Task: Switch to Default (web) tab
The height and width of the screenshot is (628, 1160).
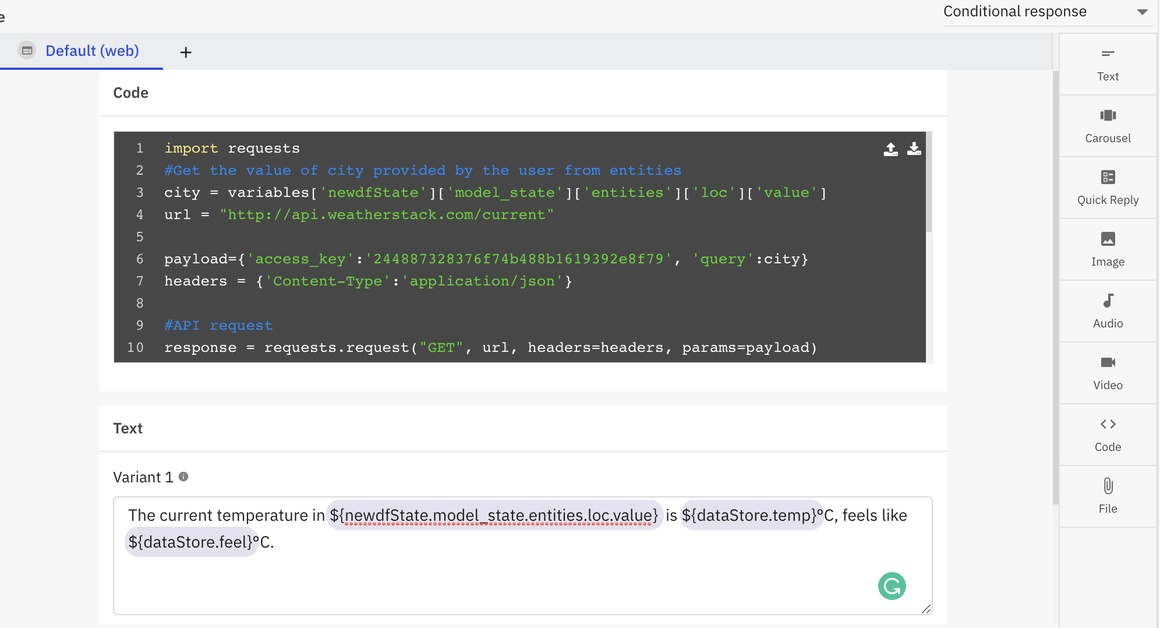Action: 82,51
